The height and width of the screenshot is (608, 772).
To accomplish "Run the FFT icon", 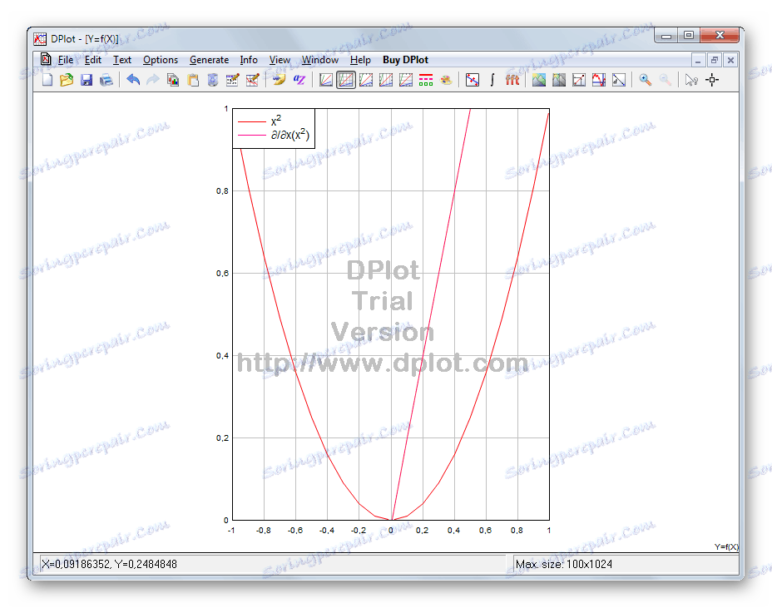I will pos(512,80).
